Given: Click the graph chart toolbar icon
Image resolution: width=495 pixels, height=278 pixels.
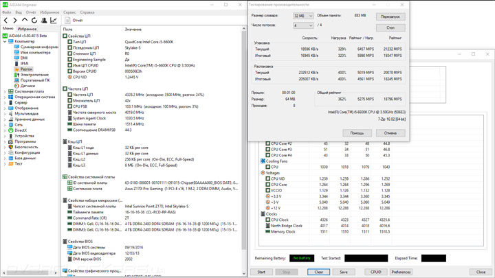Looking at the screenshot, I should (54, 20).
